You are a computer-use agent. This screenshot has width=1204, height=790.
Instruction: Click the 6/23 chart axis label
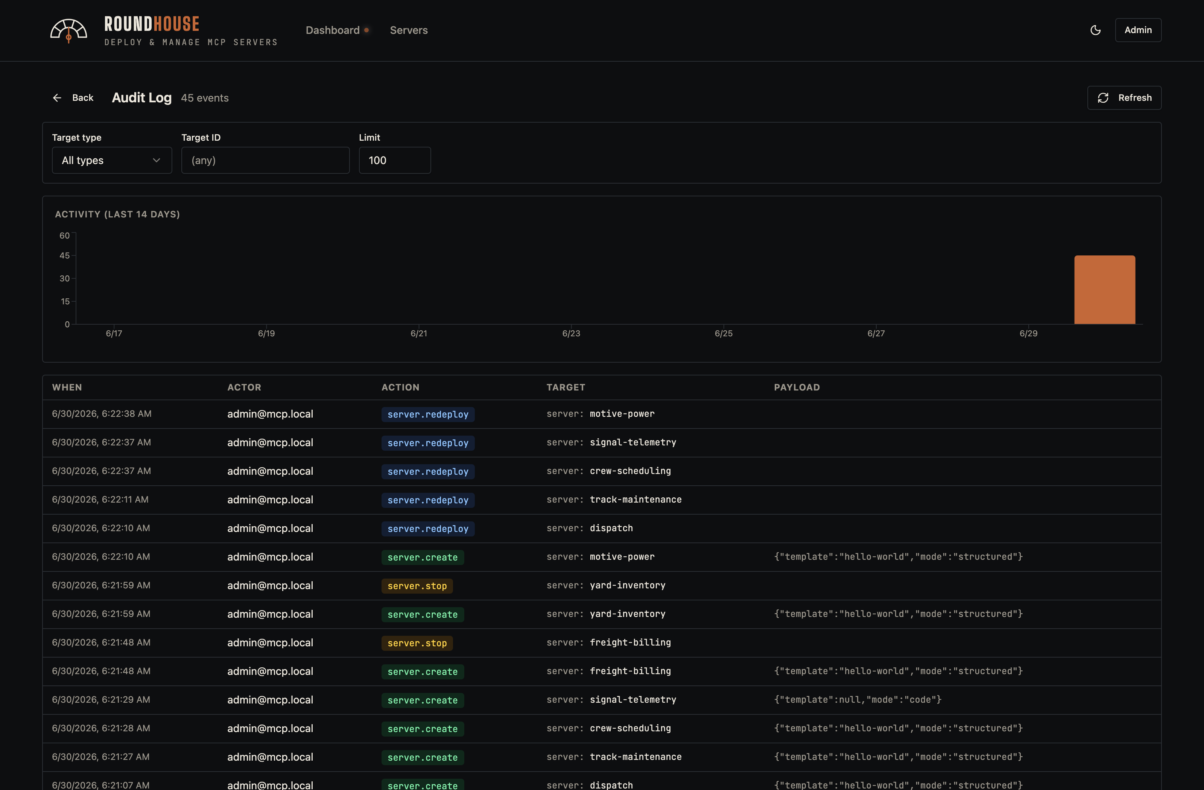pyautogui.click(x=571, y=333)
